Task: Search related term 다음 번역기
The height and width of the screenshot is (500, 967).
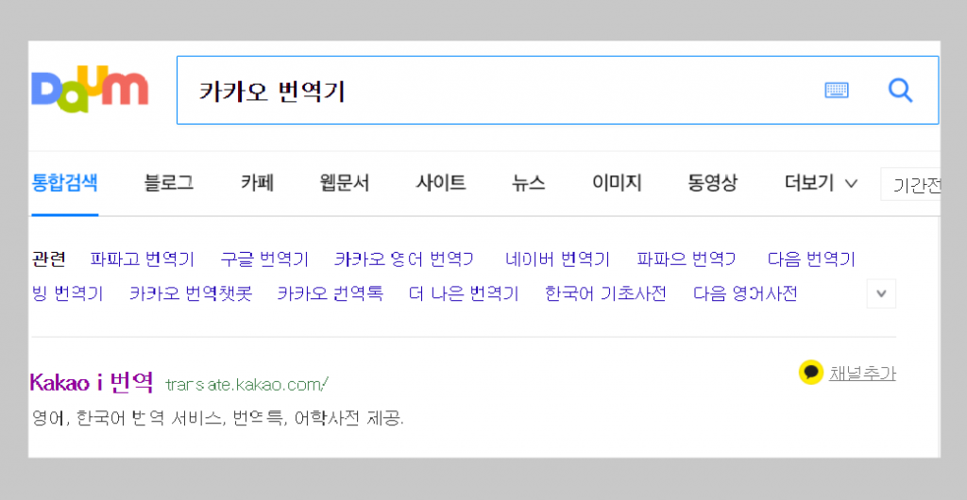Action: coord(811,259)
